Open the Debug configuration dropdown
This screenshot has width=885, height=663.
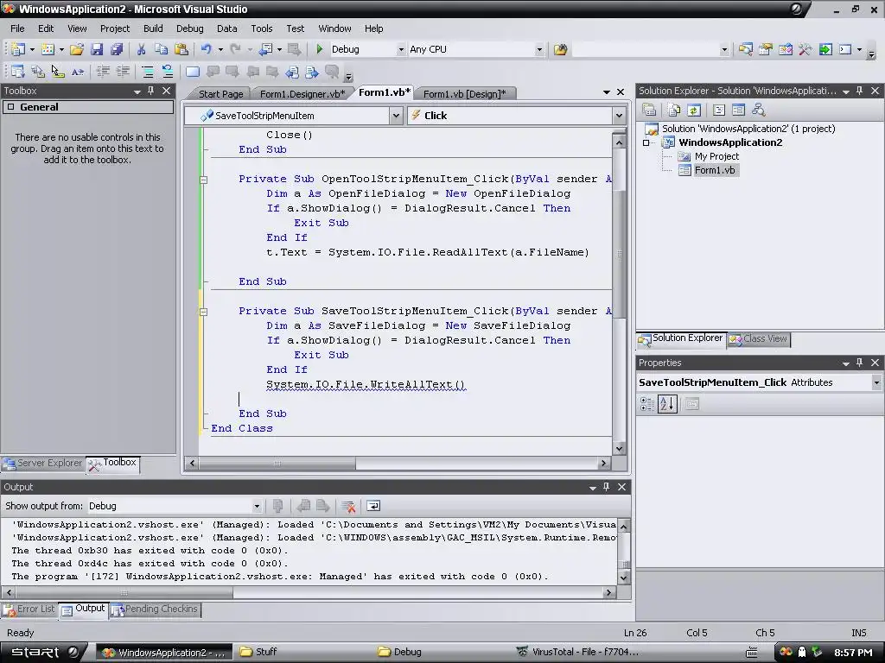401,49
